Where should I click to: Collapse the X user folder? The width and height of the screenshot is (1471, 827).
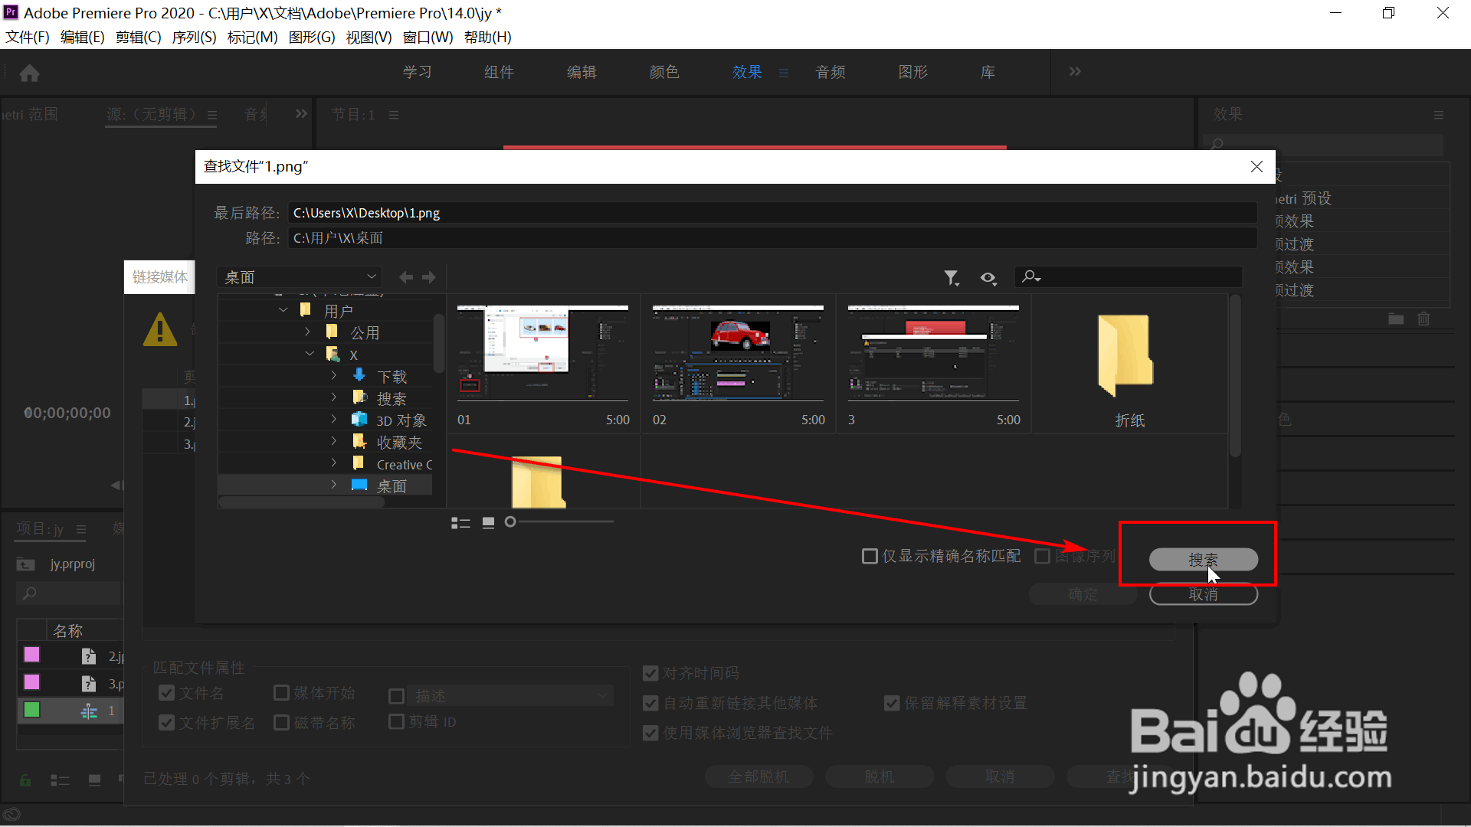[310, 354]
